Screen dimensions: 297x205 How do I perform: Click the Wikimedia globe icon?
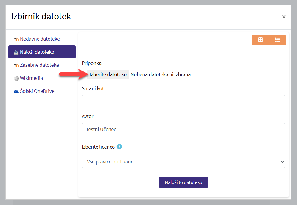point(16,78)
